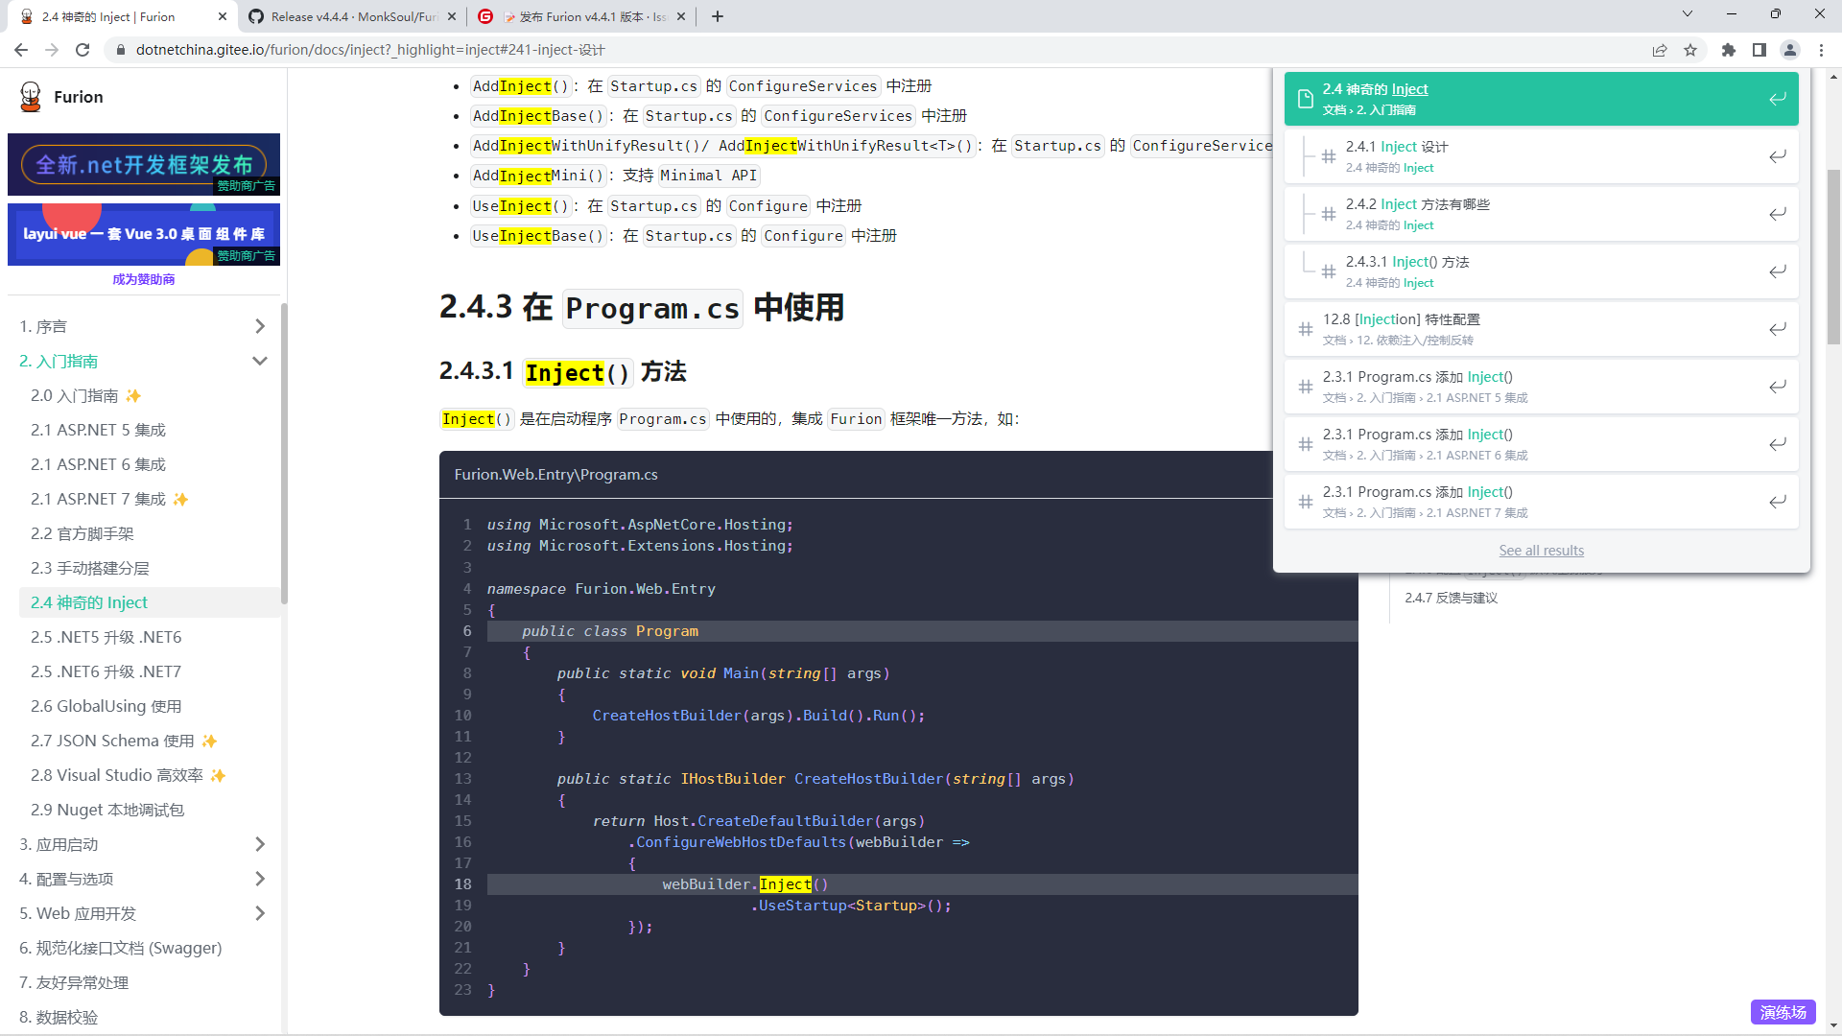
Task: Open '2.0 入门指南' in the sidebar
Action: pos(85,395)
